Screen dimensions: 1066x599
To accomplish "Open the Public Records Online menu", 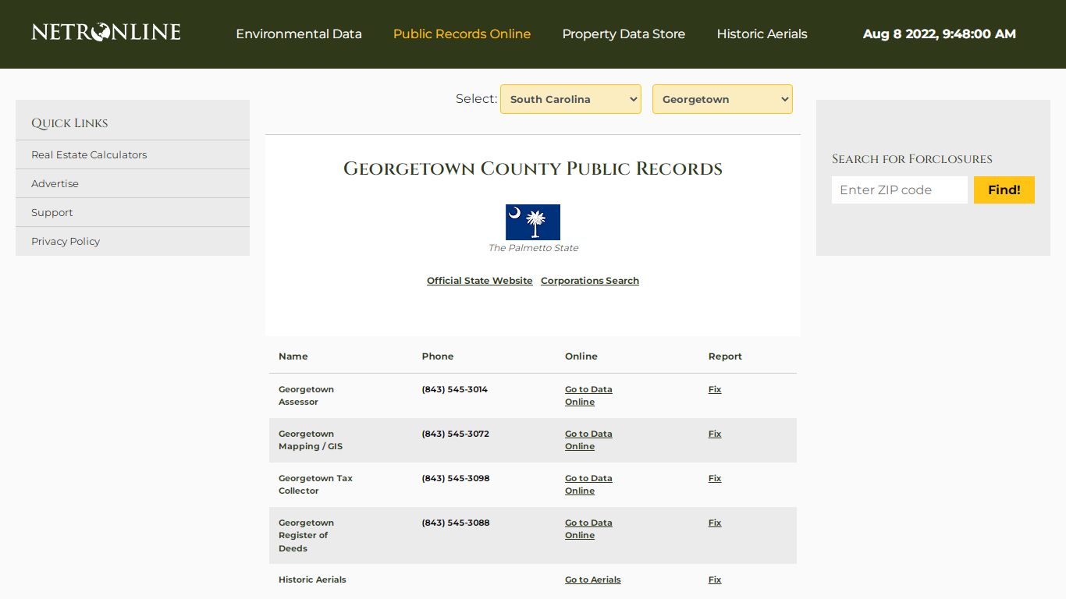I will 462,34.
